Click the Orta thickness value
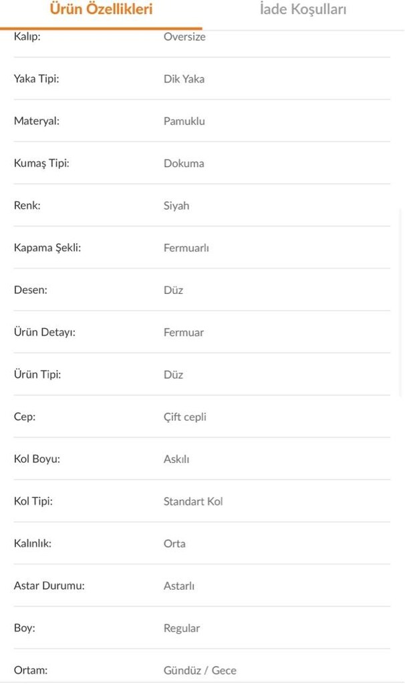The height and width of the screenshot is (684, 405). click(174, 544)
